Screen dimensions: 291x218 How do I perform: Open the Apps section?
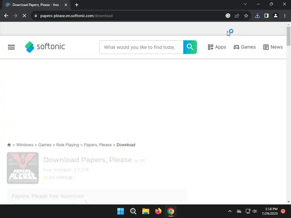[217, 47]
